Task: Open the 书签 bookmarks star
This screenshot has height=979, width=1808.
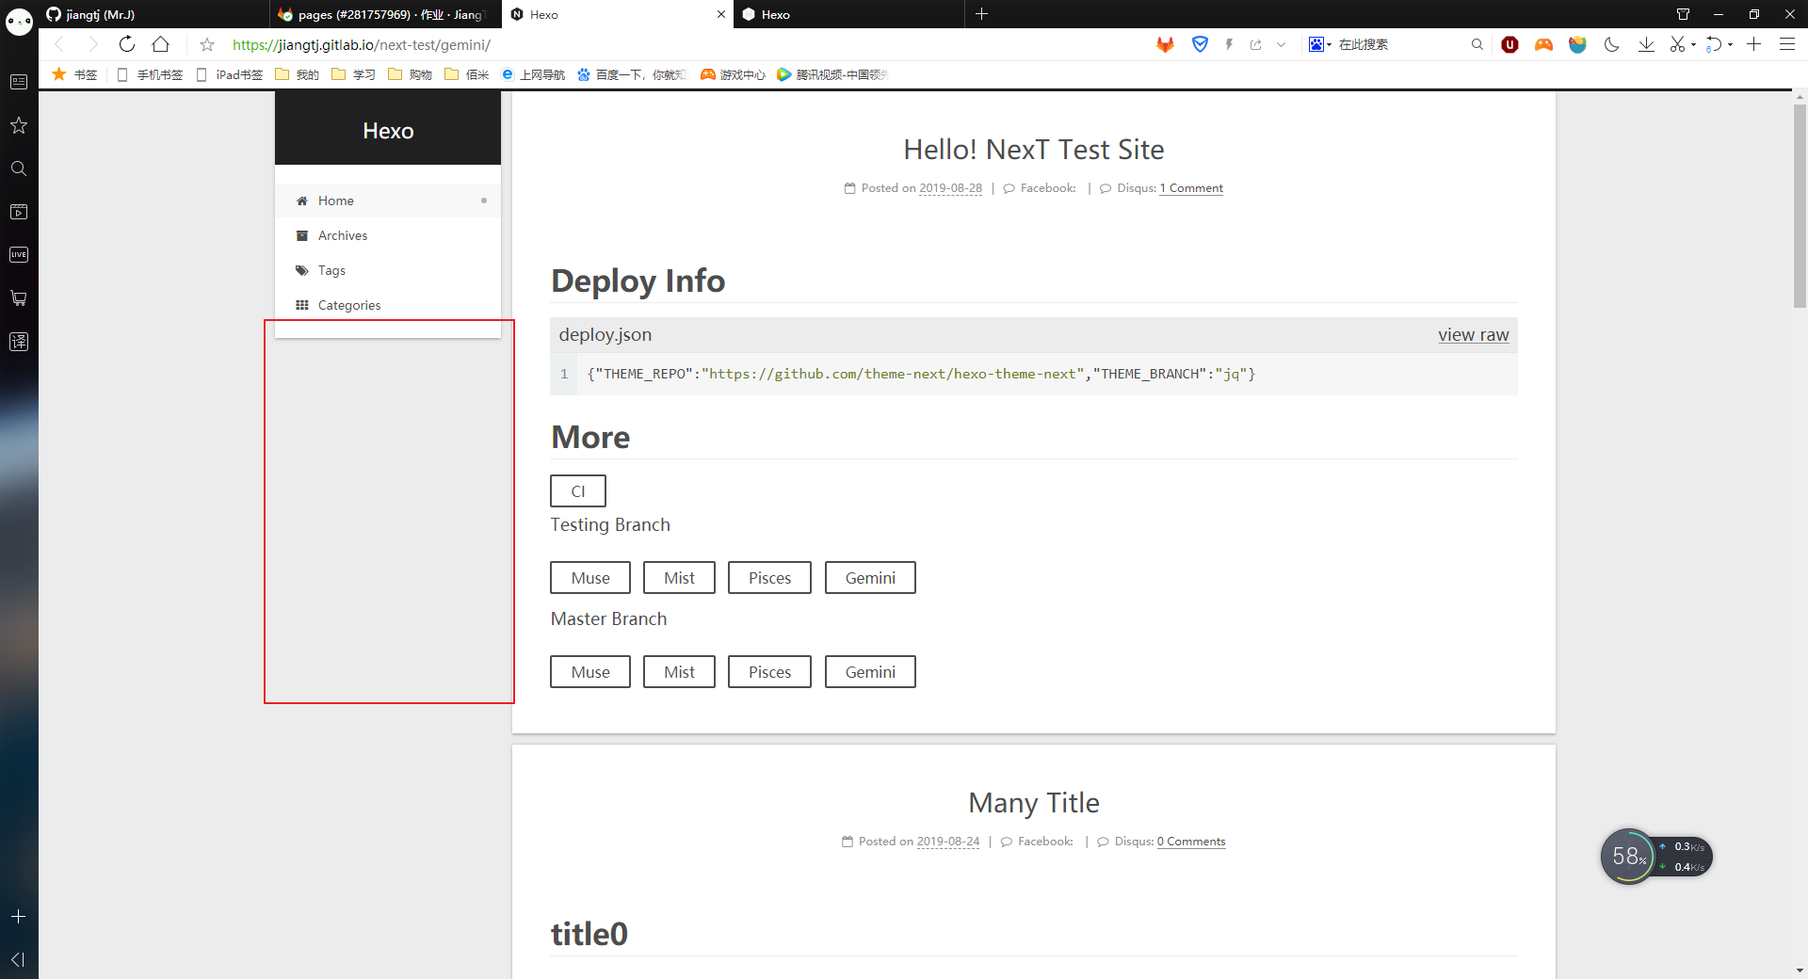Action: (x=73, y=74)
